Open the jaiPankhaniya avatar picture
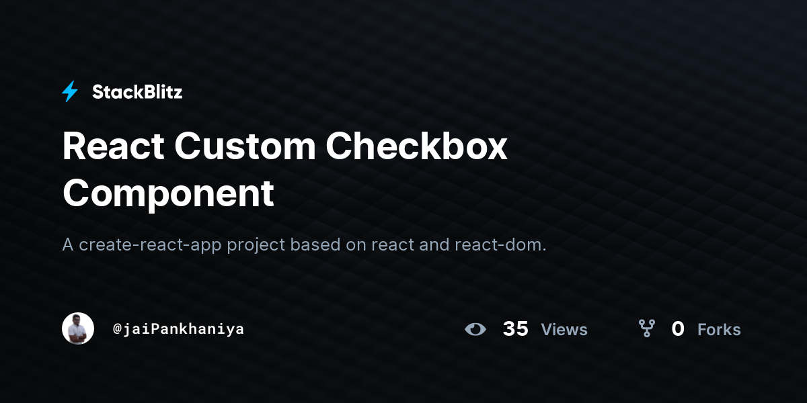 (x=78, y=328)
